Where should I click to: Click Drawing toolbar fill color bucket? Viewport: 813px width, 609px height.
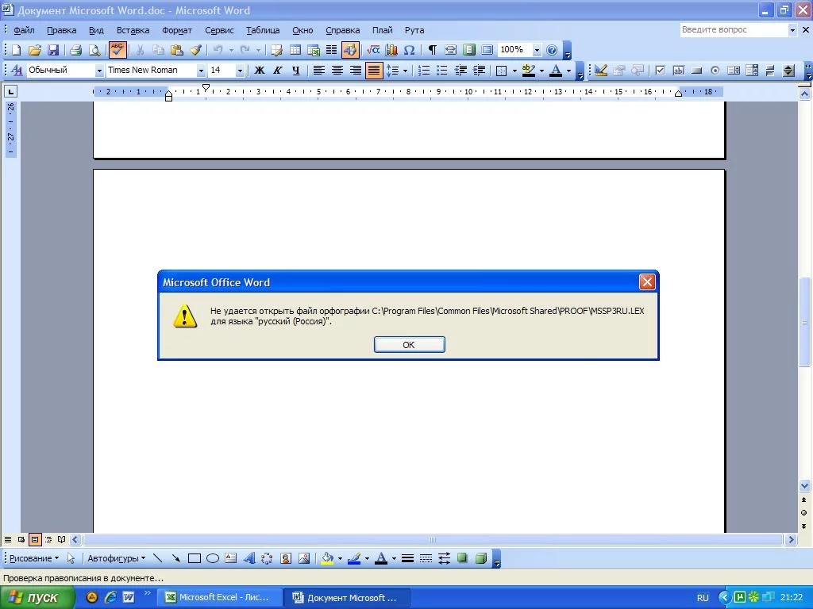[327, 558]
